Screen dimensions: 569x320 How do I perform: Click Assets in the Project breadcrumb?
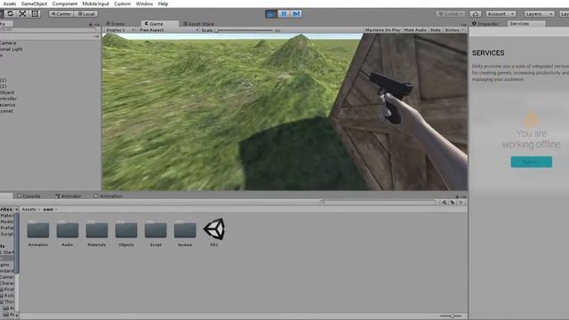(x=28, y=210)
